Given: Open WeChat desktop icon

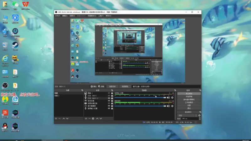Looking at the screenshot, I should click(15, 6).
